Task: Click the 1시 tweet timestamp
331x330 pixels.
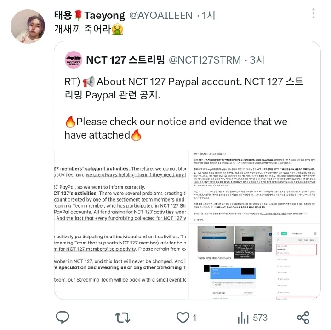Action: 208,16
